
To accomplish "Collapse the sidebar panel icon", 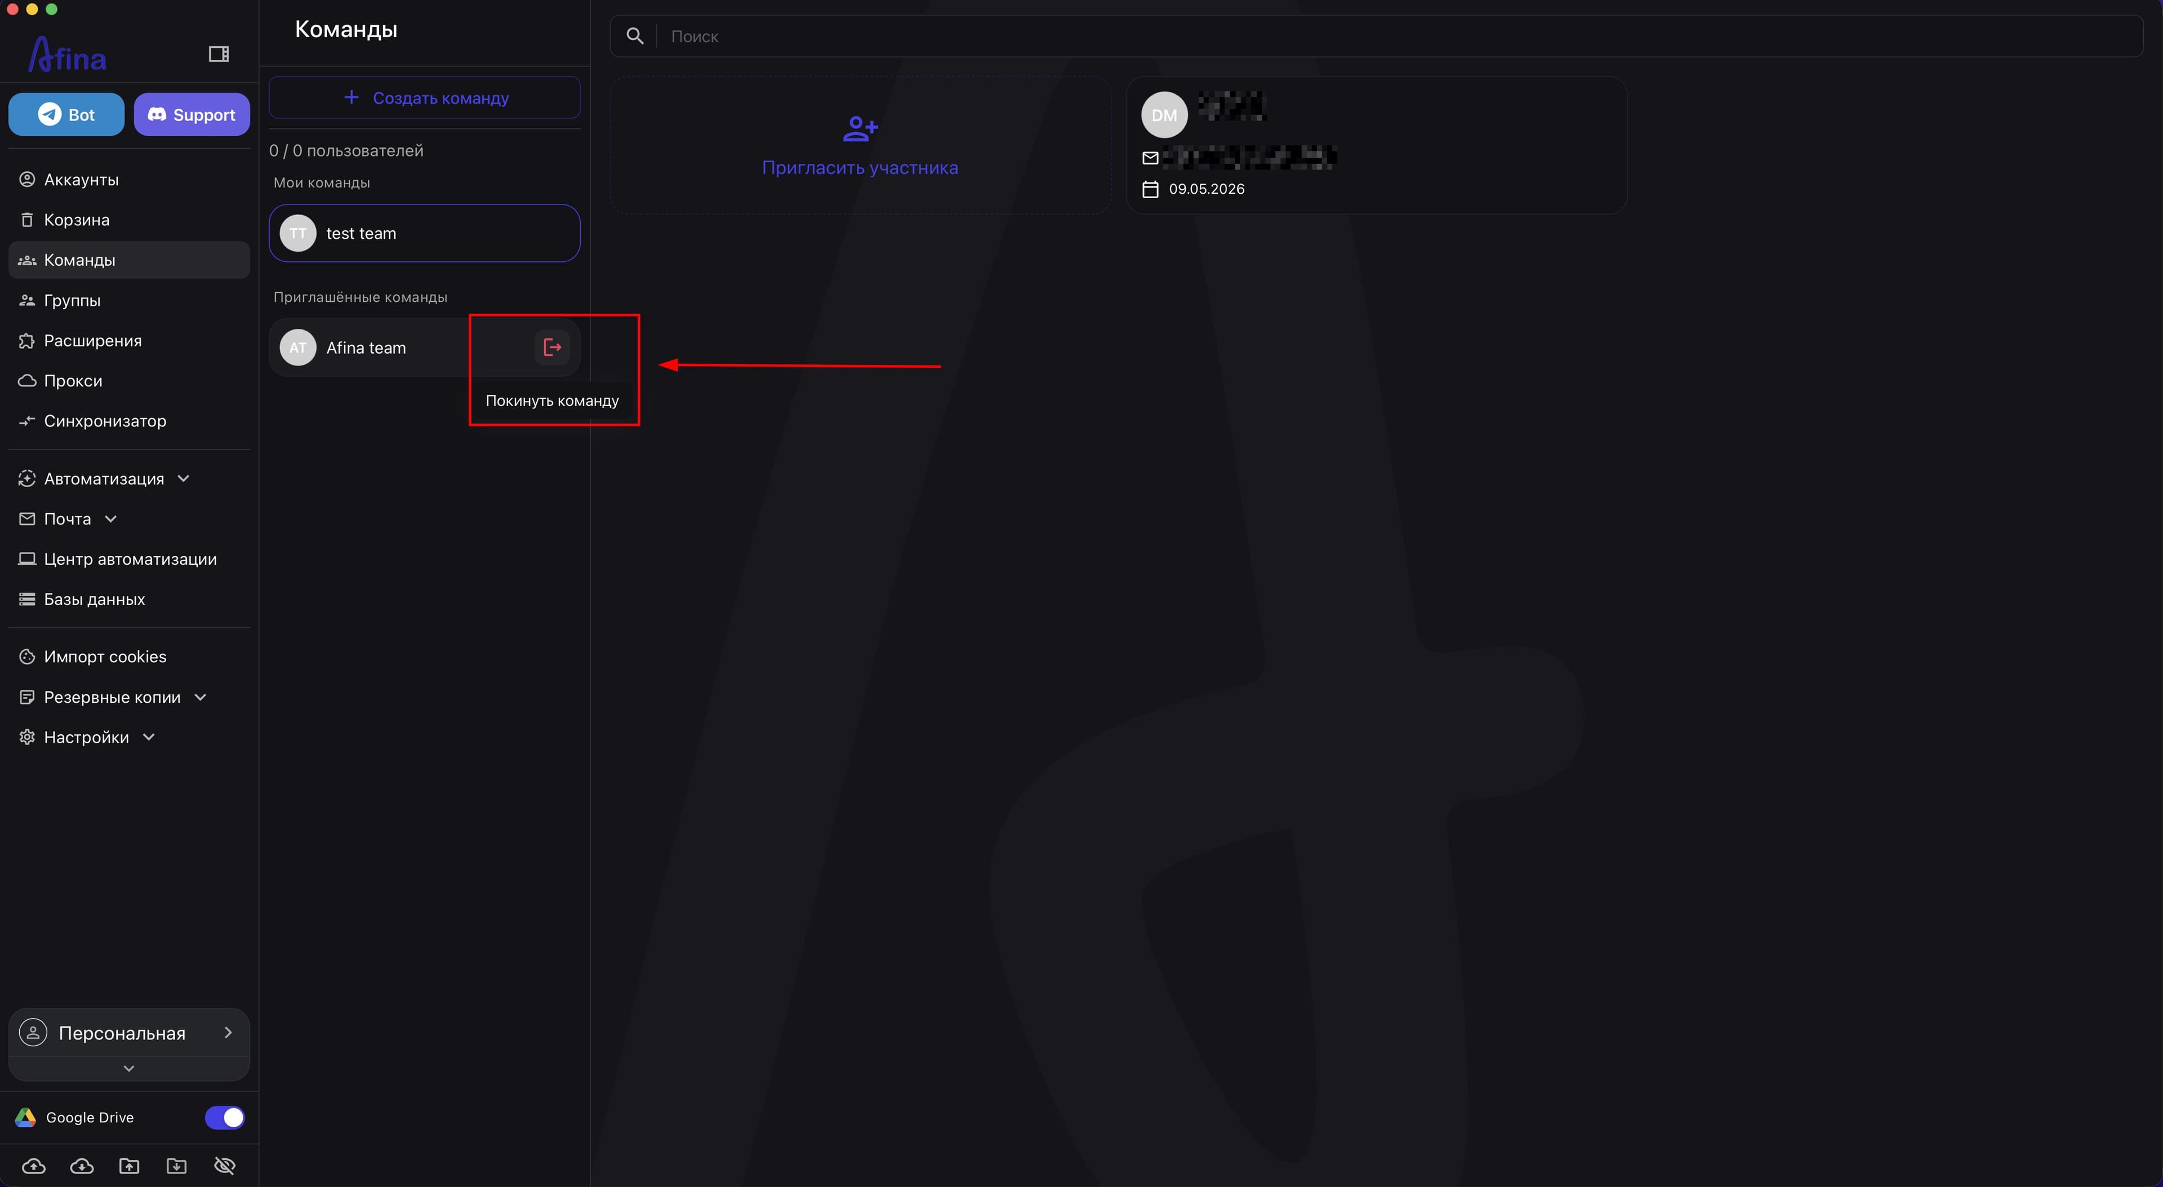I will (x=219, y=53).
